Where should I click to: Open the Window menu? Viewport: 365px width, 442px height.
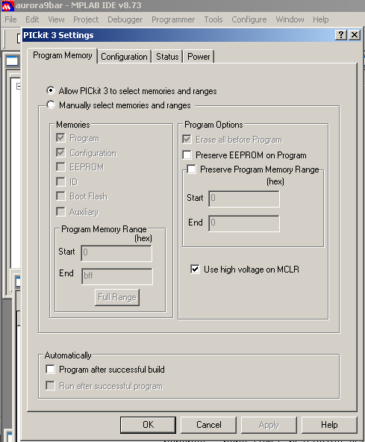click(x=290, y=19)
